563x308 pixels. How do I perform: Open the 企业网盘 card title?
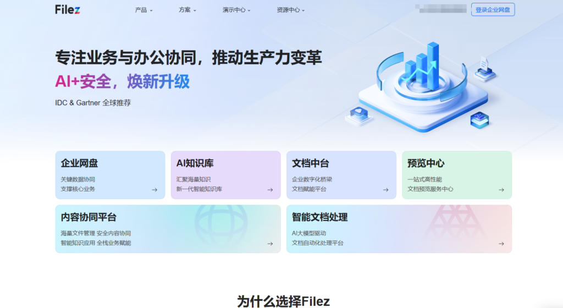pos(80,163)
